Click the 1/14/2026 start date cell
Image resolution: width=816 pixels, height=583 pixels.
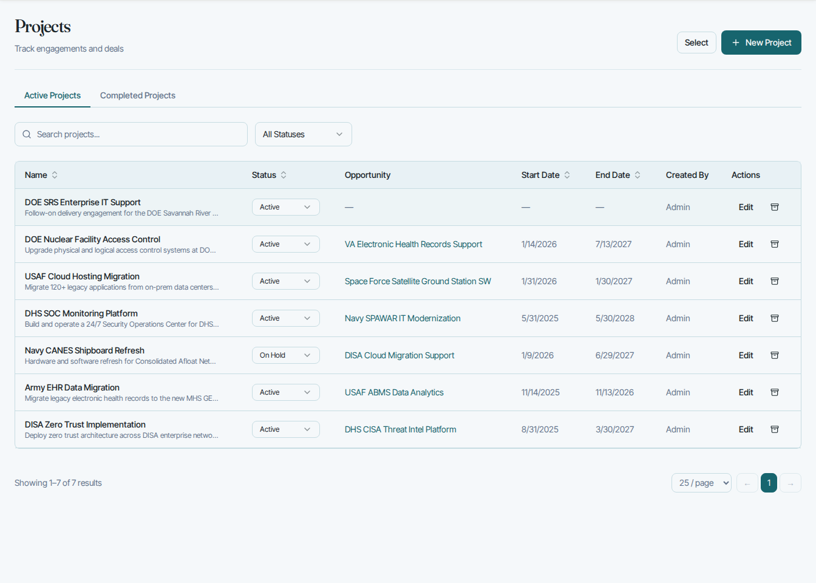click(x=539, y=244)
